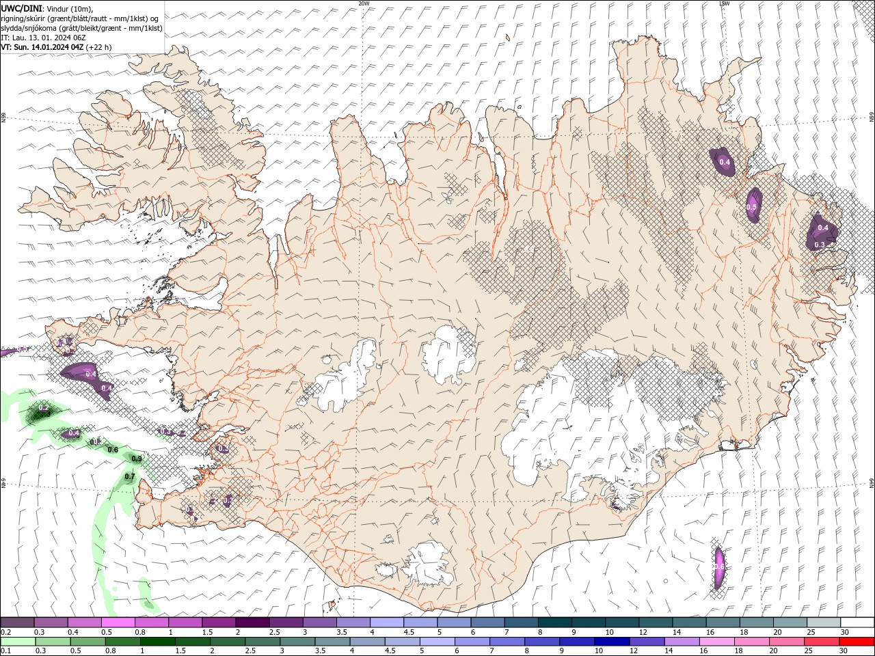875x656 pixels.
Task: Click the '20W' longitude label at top
Action: (x=364, y=3)
